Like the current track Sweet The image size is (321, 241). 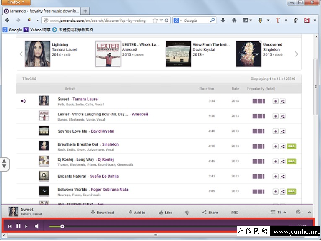tap(166, 213)
